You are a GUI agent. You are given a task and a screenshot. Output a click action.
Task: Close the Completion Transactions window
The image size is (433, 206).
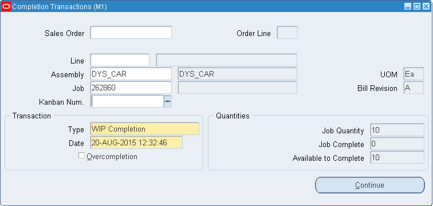tap(426, 7)
